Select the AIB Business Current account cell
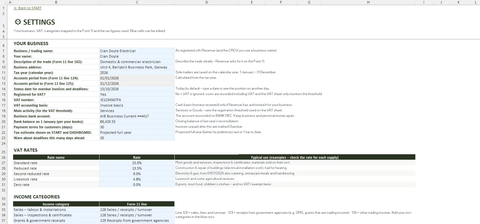This screenshot has height=224, width=480. coord(137,116)
